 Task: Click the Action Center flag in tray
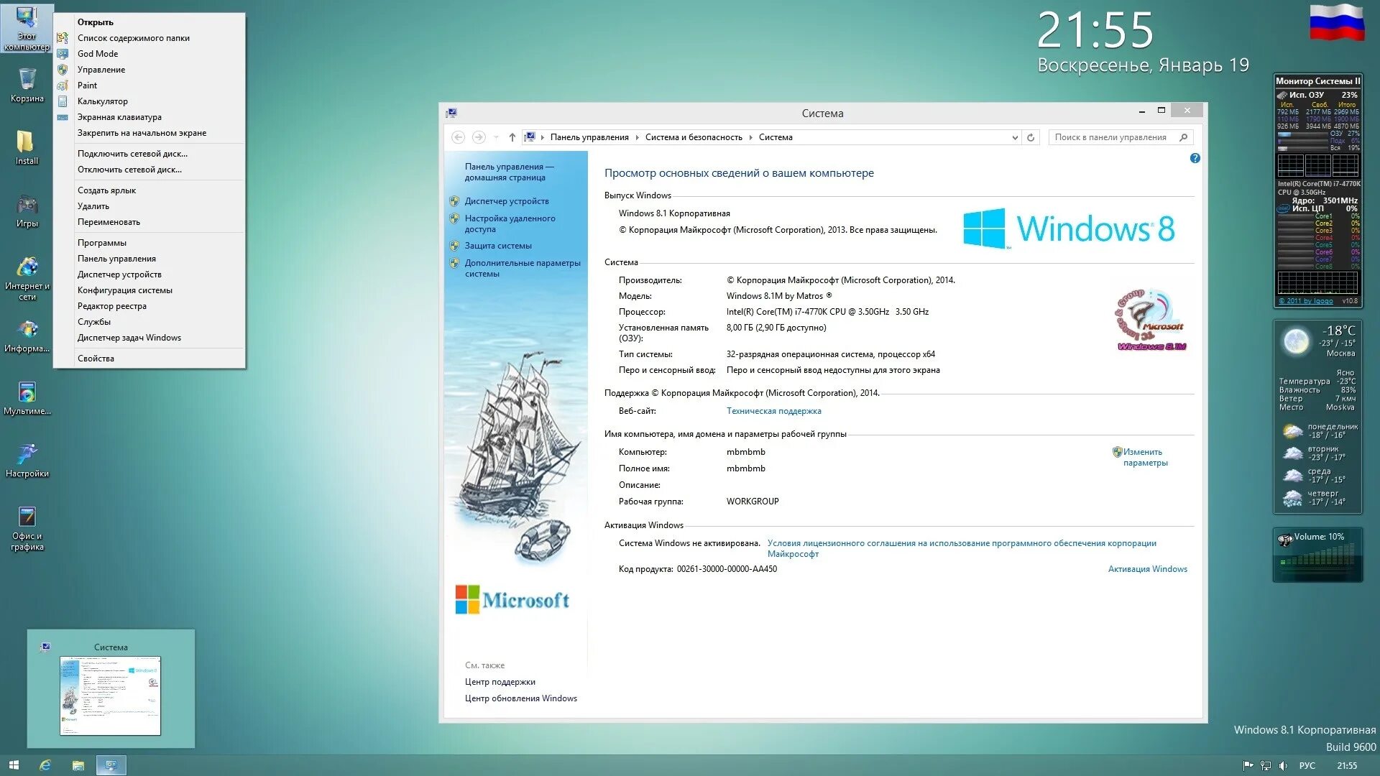[x=1248, y=766]
